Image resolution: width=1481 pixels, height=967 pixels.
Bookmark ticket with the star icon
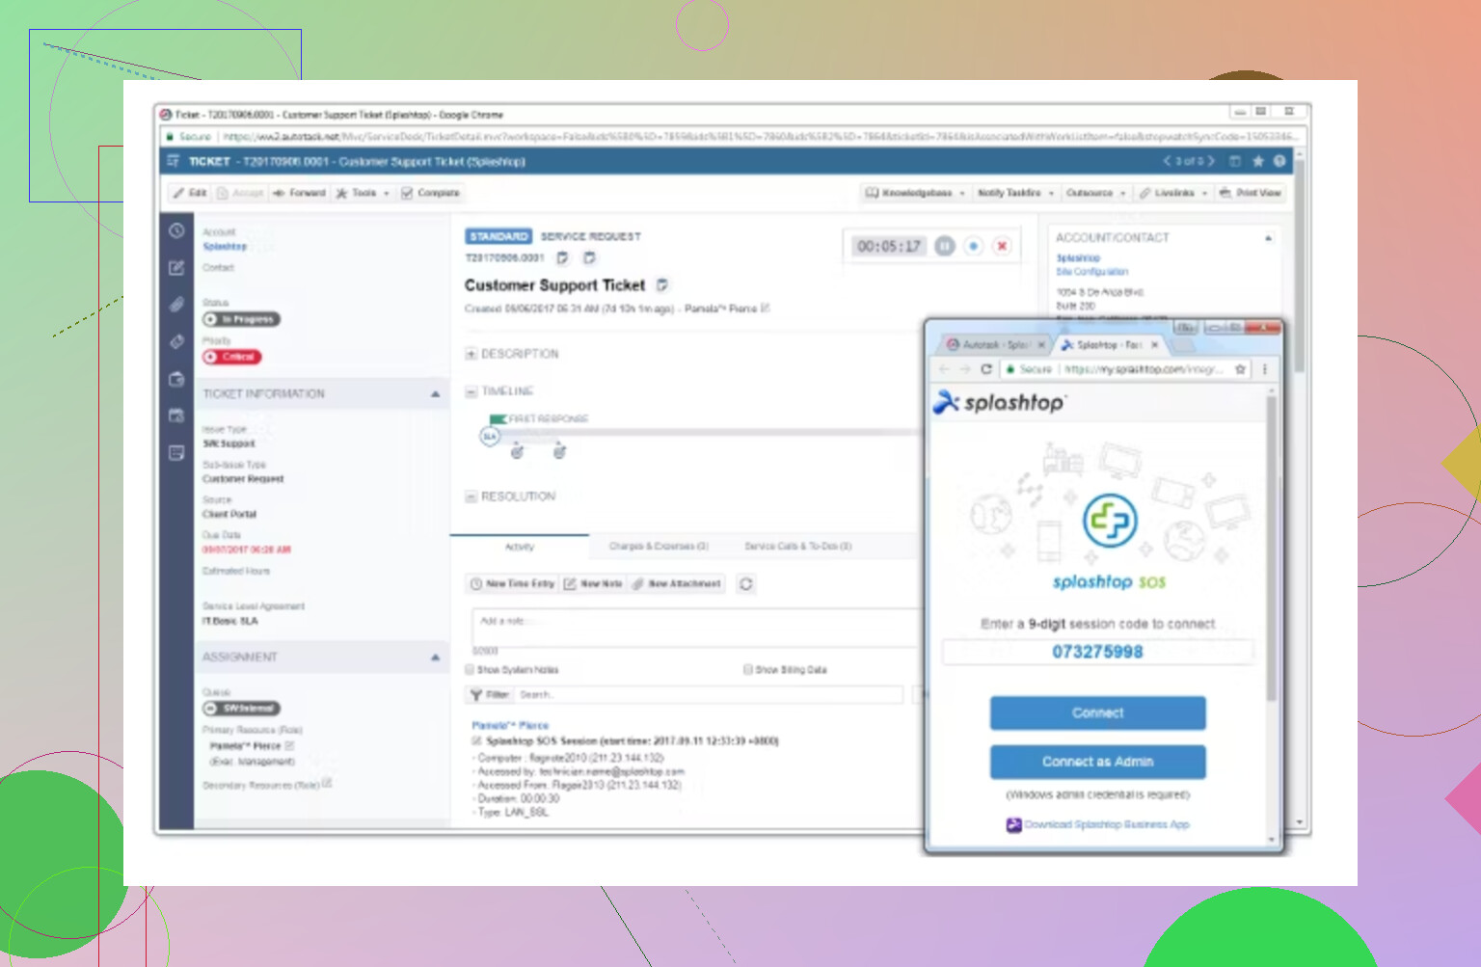pos(1257,162)
